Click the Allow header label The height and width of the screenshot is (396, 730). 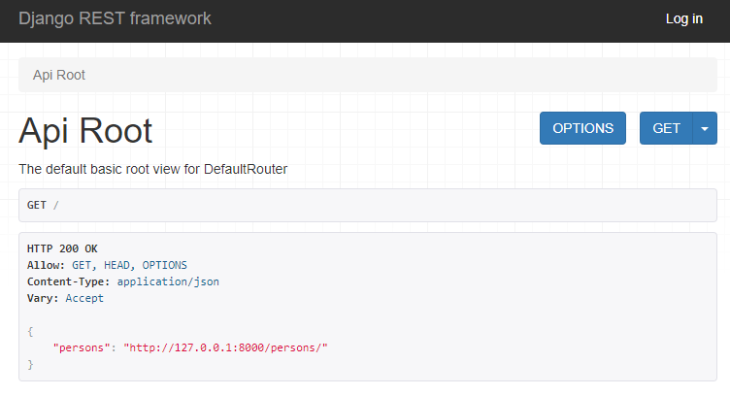point(46,265)
